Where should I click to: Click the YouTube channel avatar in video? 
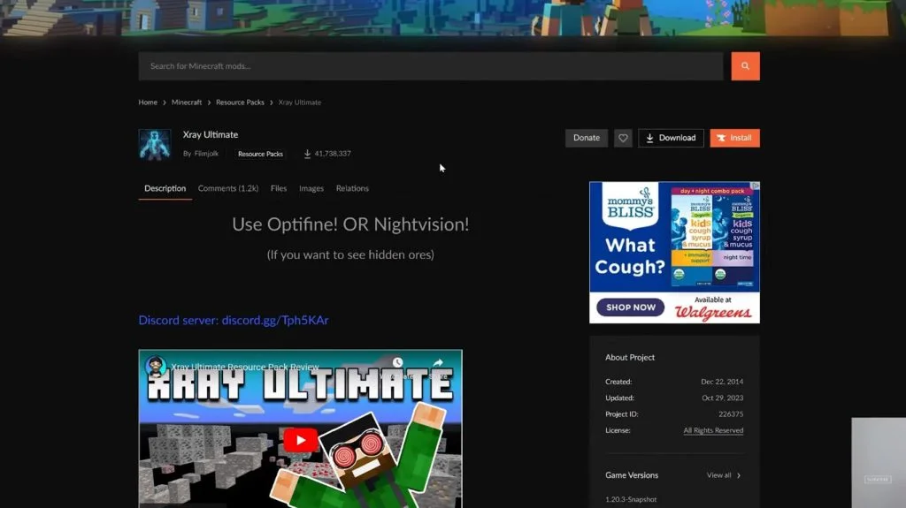155,367
